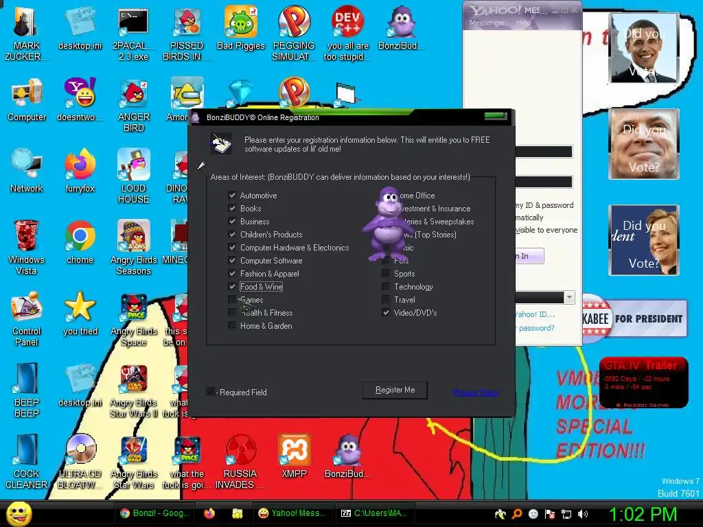Open the Control Panel desktop icon
The image size is (703, 527).
pos(26,318)
